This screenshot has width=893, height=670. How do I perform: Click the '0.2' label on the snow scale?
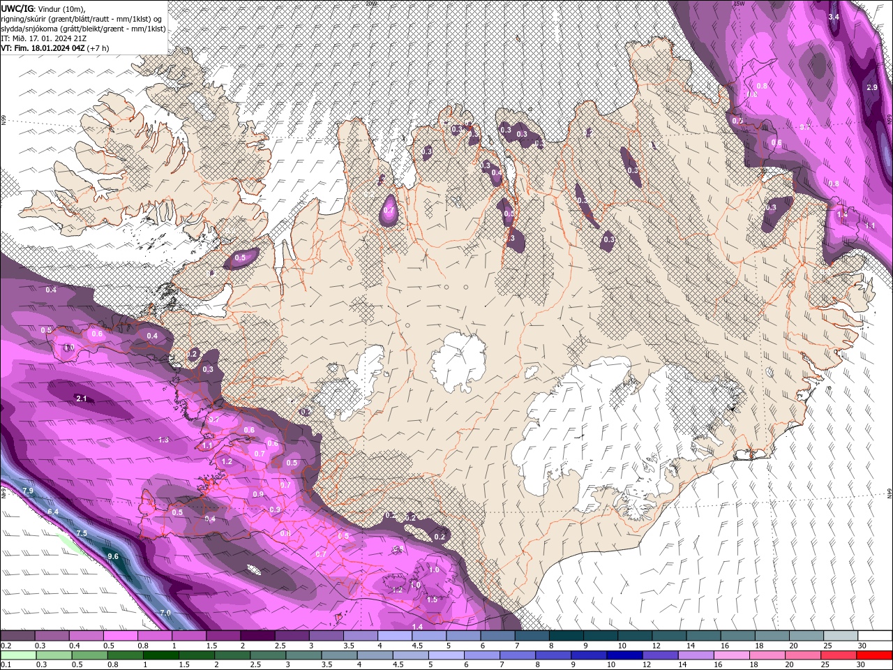5,646
